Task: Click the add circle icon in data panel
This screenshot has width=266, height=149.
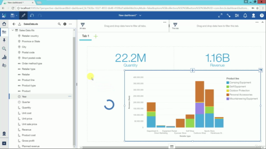Action: click(65, 24)
